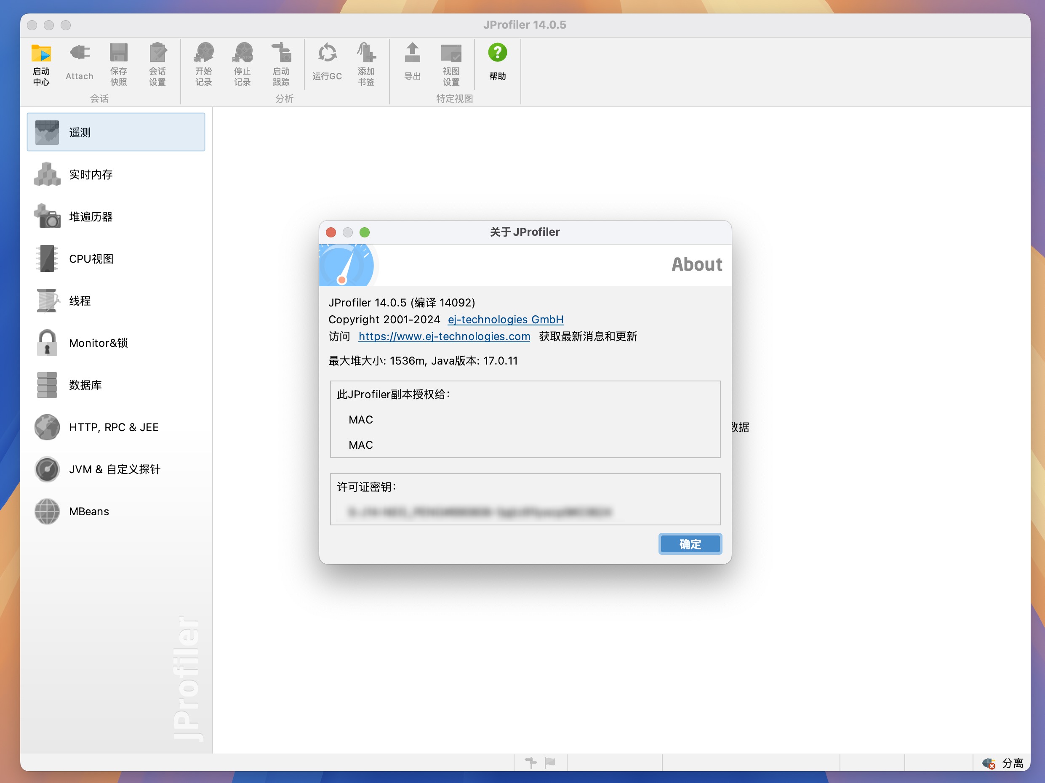
Task: Open the 启动中心 start center
Action: point(41,64)
